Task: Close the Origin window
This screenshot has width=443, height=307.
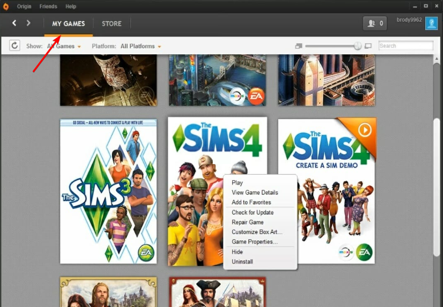Action: tap(436, 6)
